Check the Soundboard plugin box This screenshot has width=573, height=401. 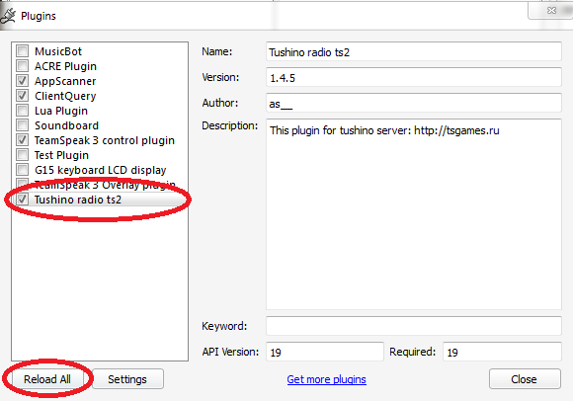[x=23, y=125]
